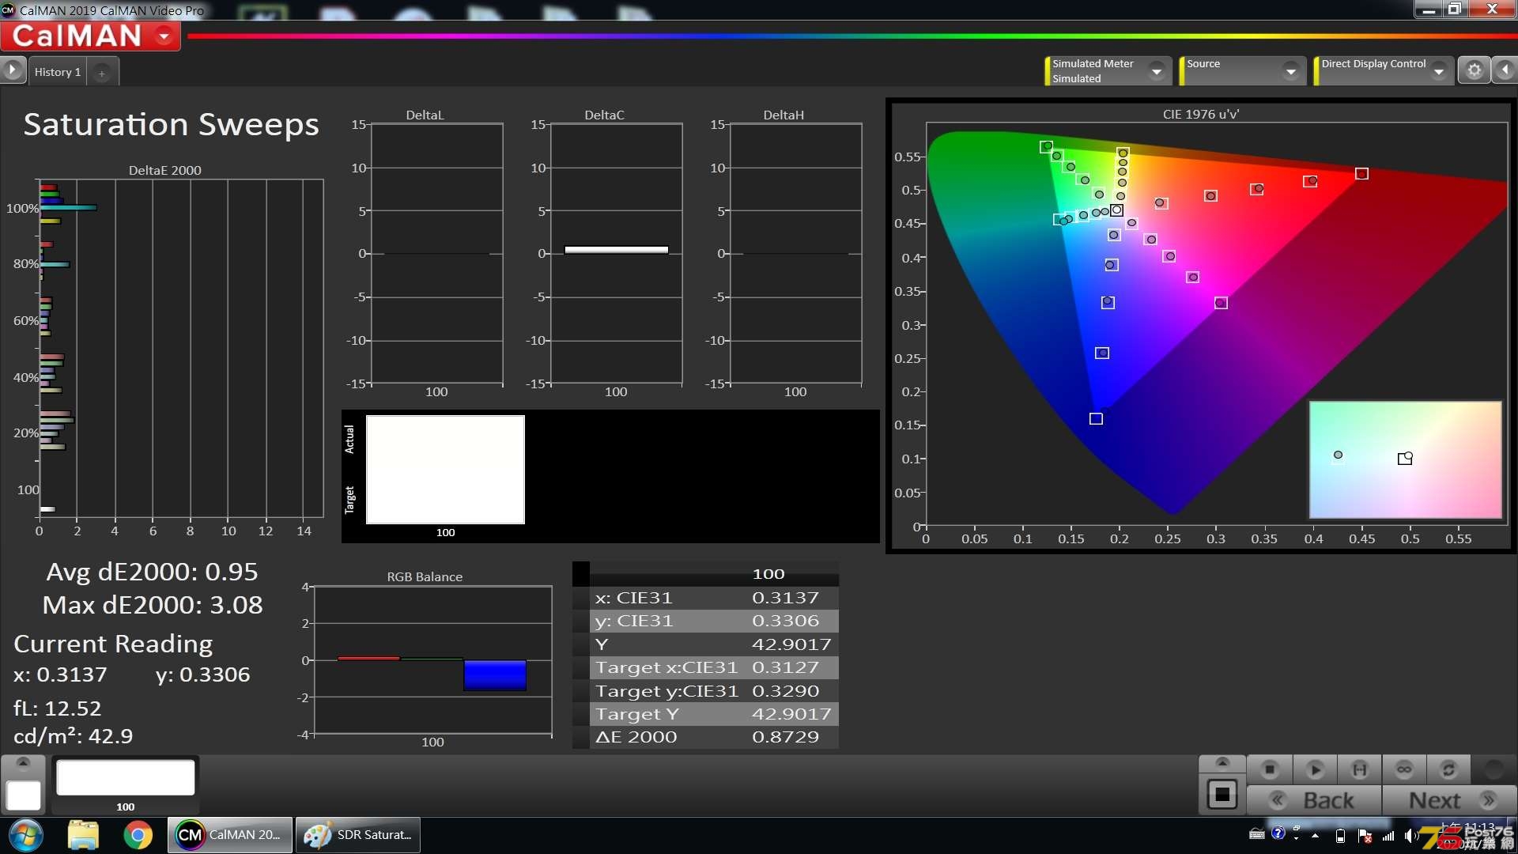
Task: Go Back to the previous workflow step
Action: click(x=1314, y=800)
